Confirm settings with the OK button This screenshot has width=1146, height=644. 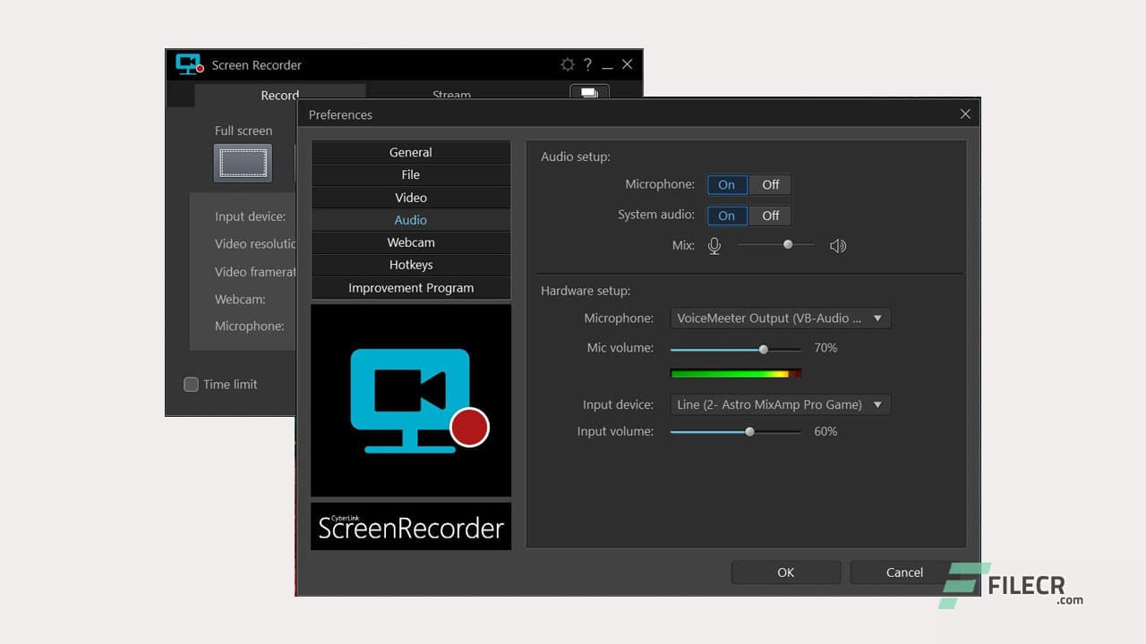[x=785, y=572]
